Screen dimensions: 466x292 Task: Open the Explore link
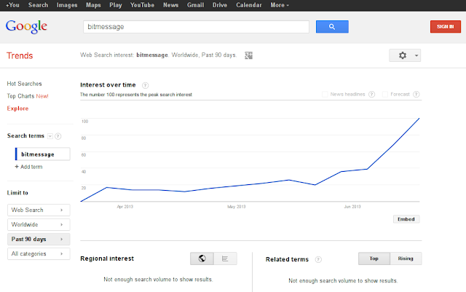tap(17, 108)
